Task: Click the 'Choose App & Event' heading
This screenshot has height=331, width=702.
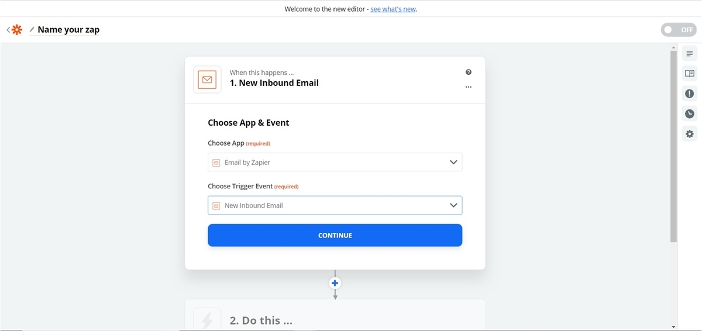Action: pyautogui.click(x=249, y=123)
